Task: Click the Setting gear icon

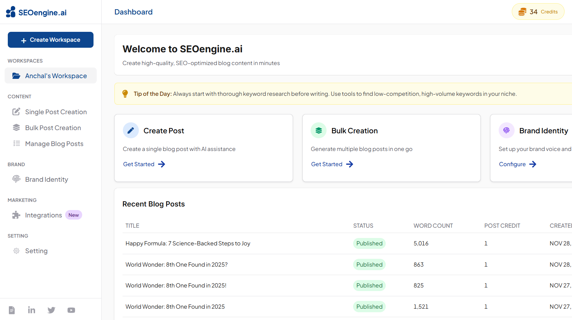Action: point(16,251)
